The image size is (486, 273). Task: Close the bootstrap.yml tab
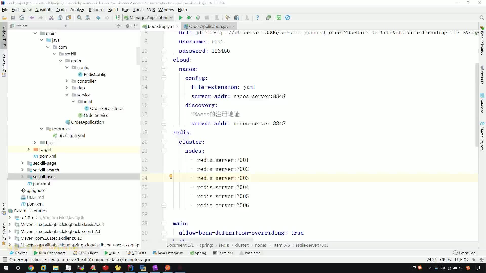(x=177, y=26)
